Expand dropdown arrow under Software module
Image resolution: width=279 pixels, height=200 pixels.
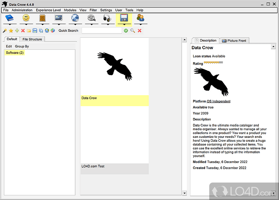(124, 24)
